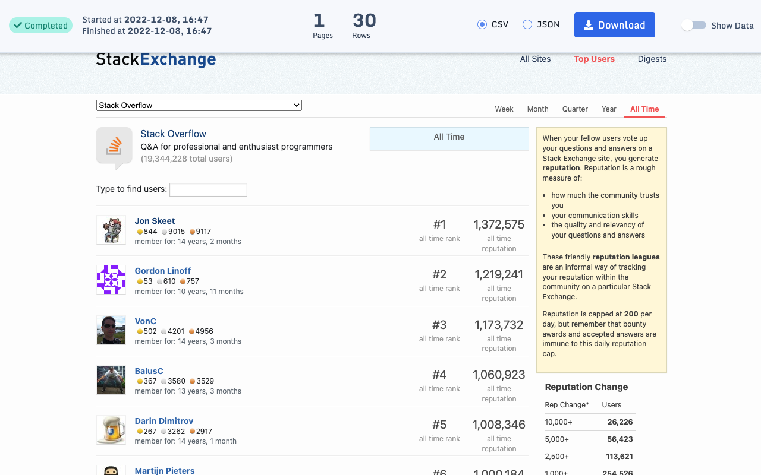
Task: Click the 10,000+ rep change cell
Action: (571, 422)
